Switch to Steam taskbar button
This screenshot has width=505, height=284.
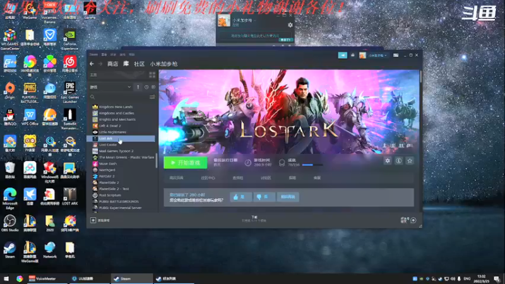(131, 278)
